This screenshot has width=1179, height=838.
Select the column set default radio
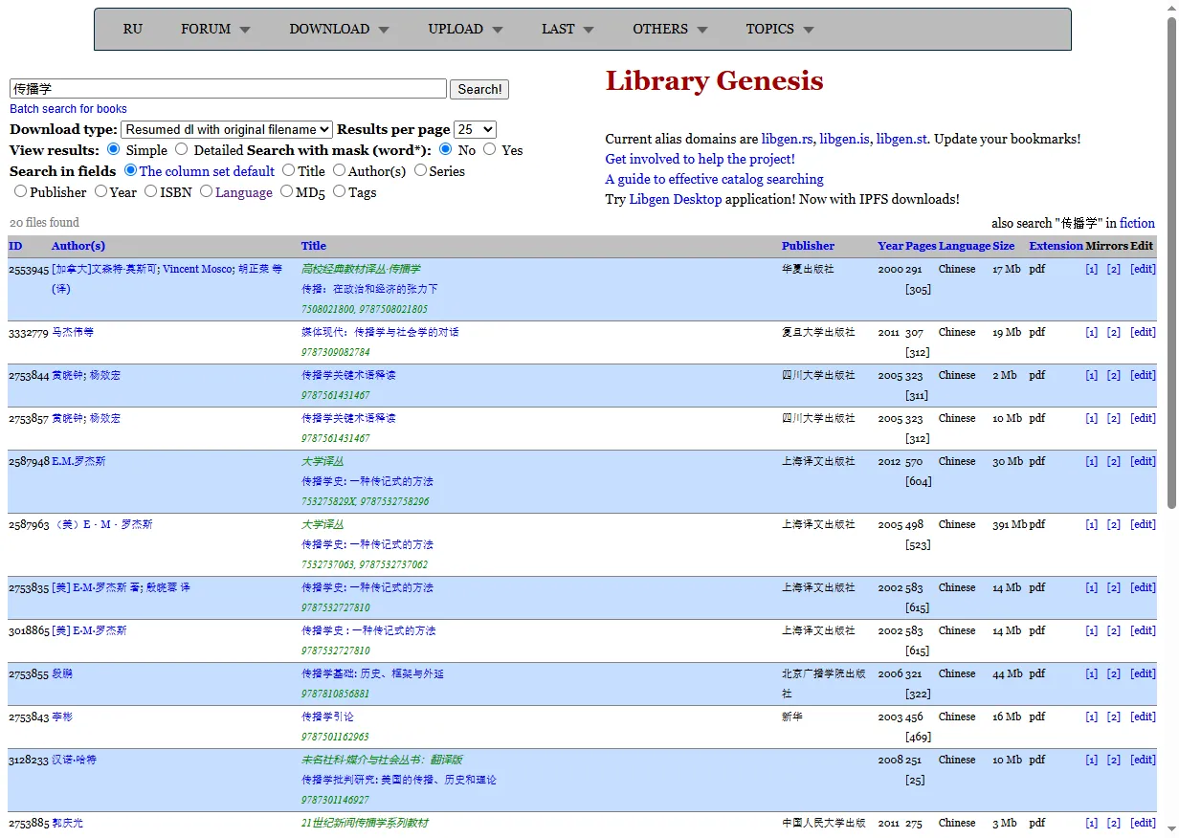[x=131, y=170]
